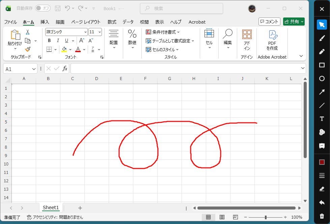This screenshot has width=330, height=224.
Task: Expand the fill color dropdown arrow
Action: pos(71,49)
